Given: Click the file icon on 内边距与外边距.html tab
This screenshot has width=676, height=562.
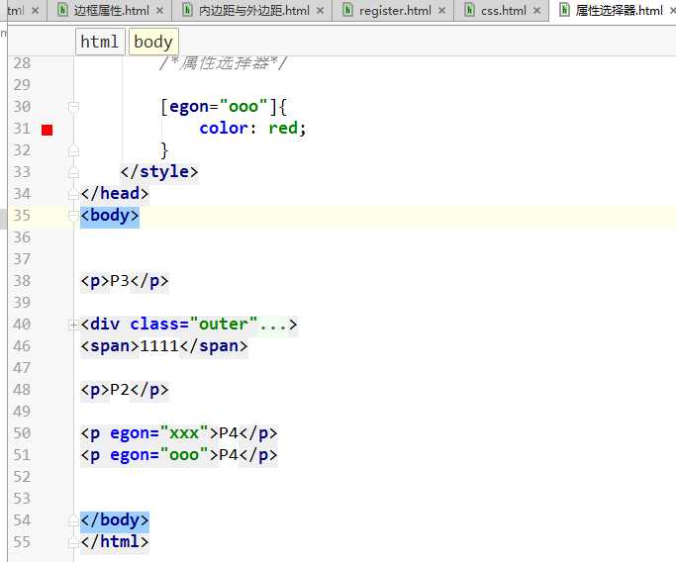Looking at the screenshot, I should [187, 10].
